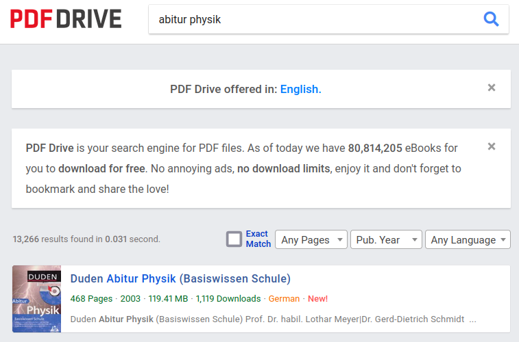Click the 'Exact Match' text label
This screenshot has width=519, height=342.
(x=258, y=239)
